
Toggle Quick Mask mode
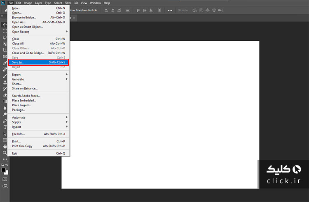point(5,179)
